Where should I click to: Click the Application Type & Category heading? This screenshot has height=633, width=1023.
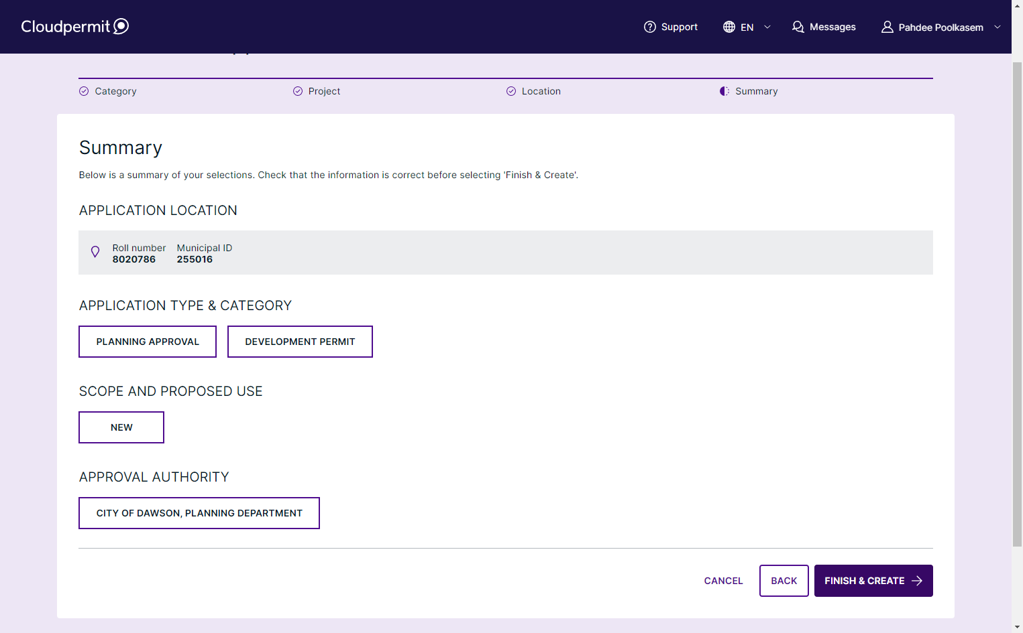tap(186, 305)
